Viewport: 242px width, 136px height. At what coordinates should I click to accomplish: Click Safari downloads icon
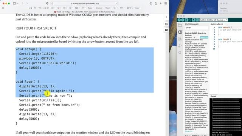(x=151, y=3)
